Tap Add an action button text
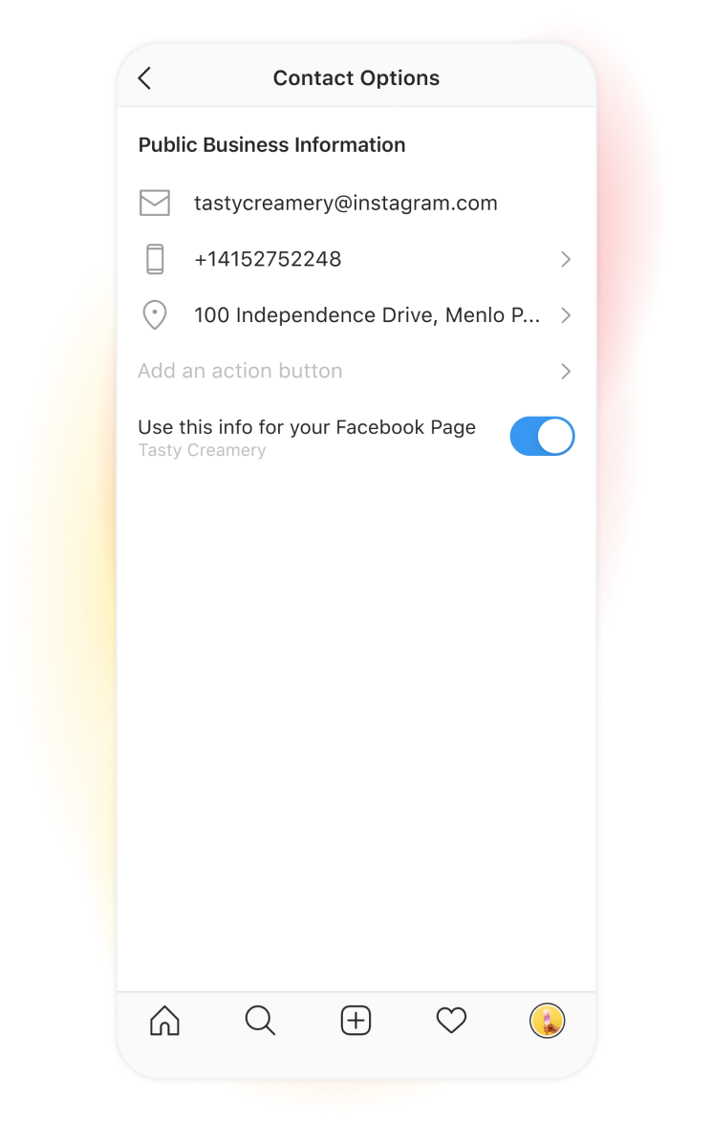This screenshot has width=712, height=1122. (241, 371)
